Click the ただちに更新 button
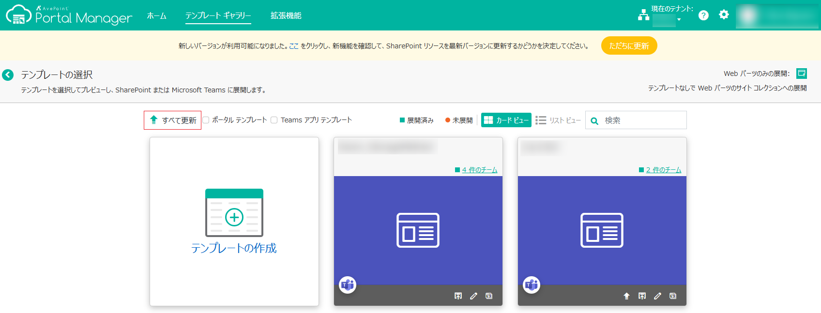Image resolution: width=821 pixels, height=313 pixels. [629, 45]
